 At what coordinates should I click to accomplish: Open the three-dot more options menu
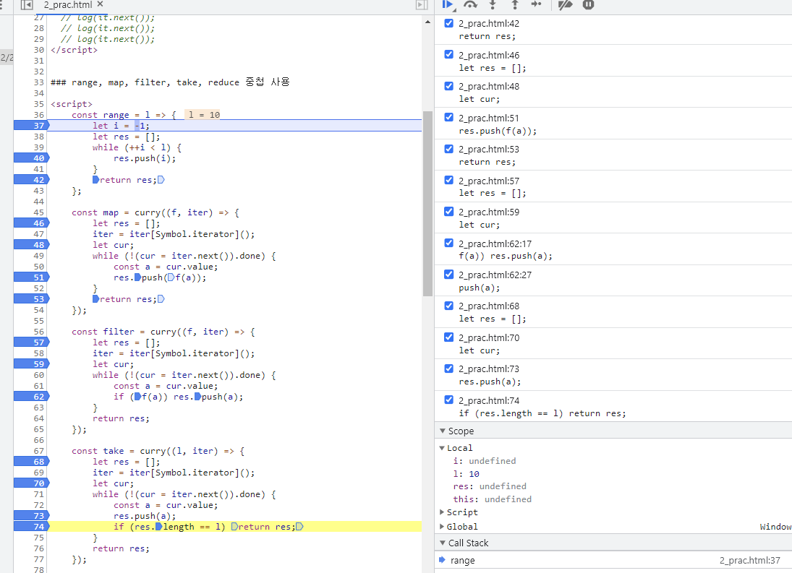click(x=1, y=5)
